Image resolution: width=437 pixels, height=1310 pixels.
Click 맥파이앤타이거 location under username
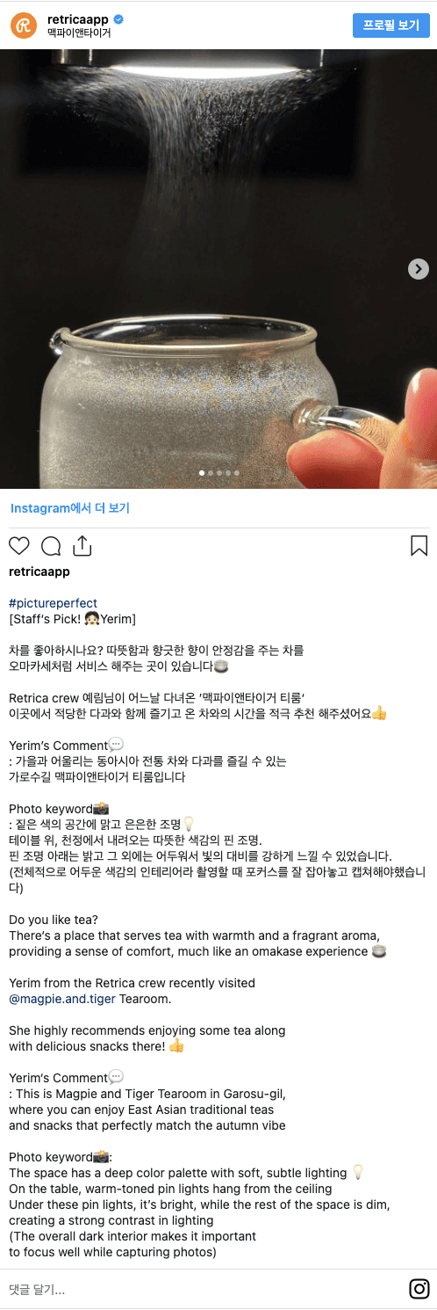point(79,33)
